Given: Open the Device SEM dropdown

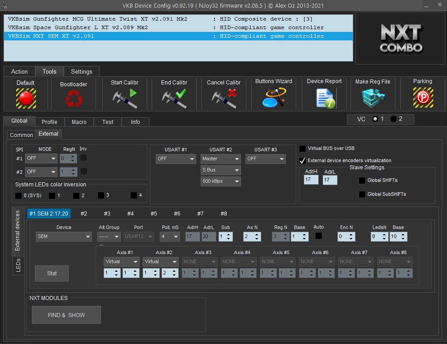Looking at the screenshot, I should tap(64, 237).
